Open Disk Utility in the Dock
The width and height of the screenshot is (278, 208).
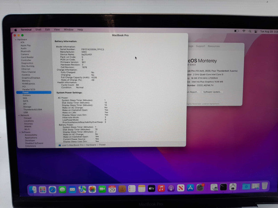tap(214, 187)
